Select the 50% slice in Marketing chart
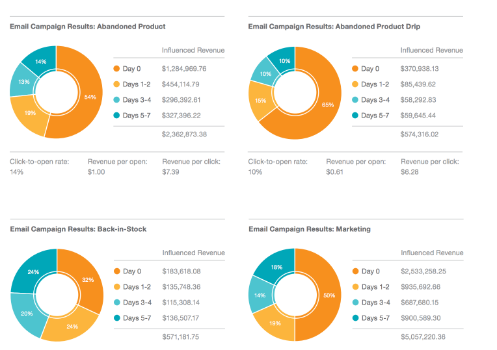Screen dimensions: 497x350 pos(330,295)
